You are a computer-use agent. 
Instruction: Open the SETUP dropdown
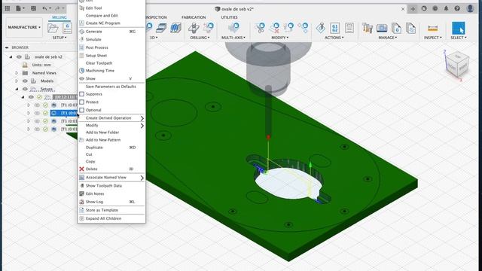click(59, 38)
